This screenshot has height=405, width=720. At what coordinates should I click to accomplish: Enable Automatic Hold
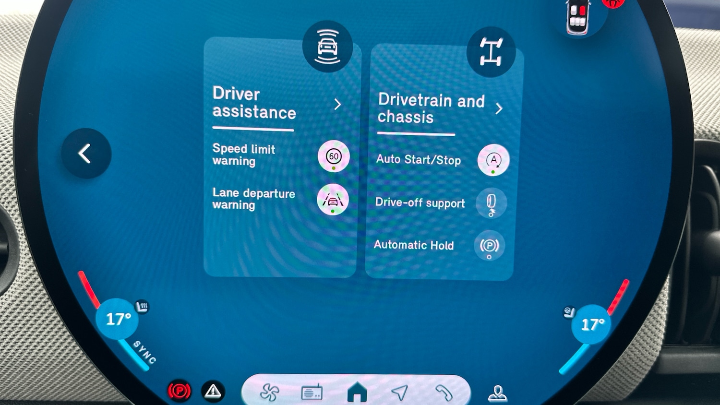[x=489, y=246]
